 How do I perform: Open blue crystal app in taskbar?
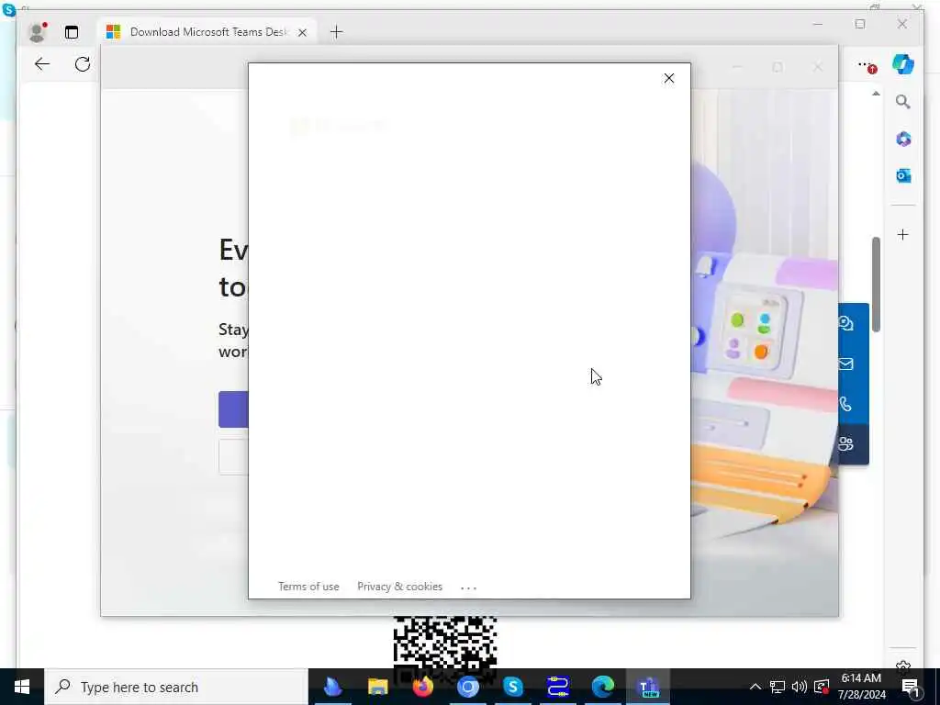pos(332,687)
